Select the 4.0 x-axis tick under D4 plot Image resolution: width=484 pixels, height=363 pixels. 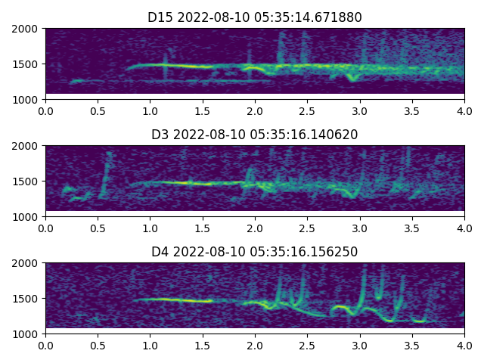tap(464, 345)
